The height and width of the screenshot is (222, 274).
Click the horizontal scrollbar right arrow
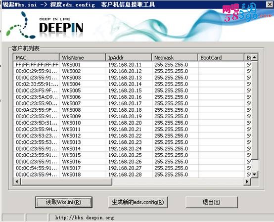coord(247,181)
